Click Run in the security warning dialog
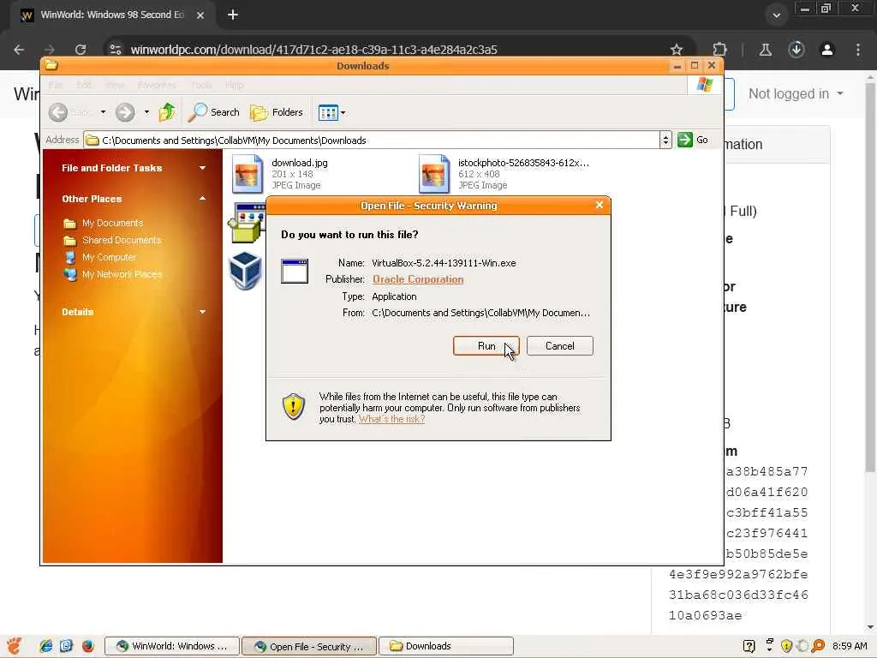Viewport: 877px width, 658px height. pos(486,346)
